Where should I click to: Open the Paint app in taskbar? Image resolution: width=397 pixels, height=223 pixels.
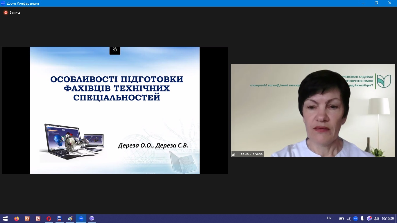70,219
